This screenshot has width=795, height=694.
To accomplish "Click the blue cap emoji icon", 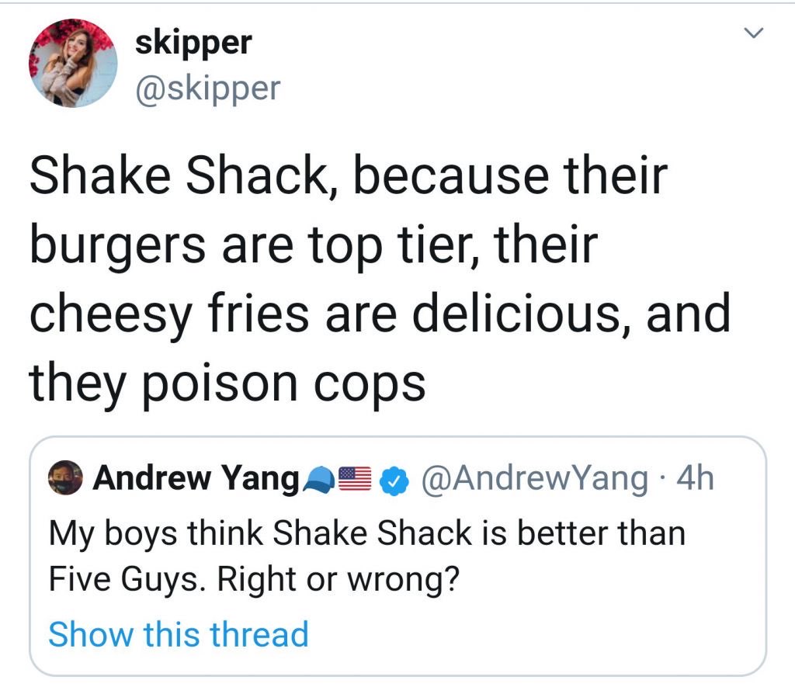I will (x=318, y=480).
